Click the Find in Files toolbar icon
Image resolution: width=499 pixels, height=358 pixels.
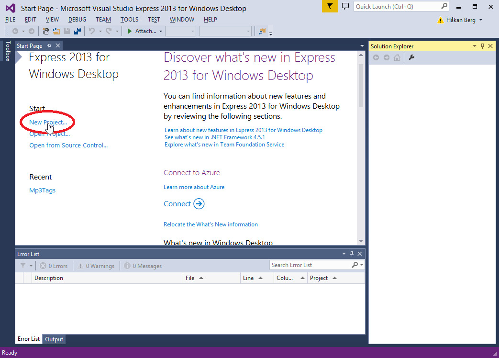coord(262,31)
